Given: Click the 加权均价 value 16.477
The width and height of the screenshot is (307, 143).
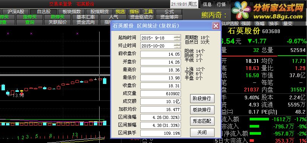Looking at the screenshot, I should click(x=161, y=110).
